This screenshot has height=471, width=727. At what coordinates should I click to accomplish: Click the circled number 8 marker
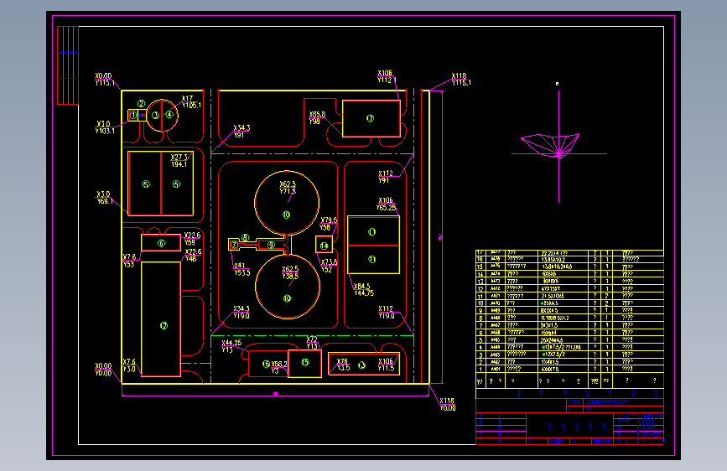tap(246, 237)
